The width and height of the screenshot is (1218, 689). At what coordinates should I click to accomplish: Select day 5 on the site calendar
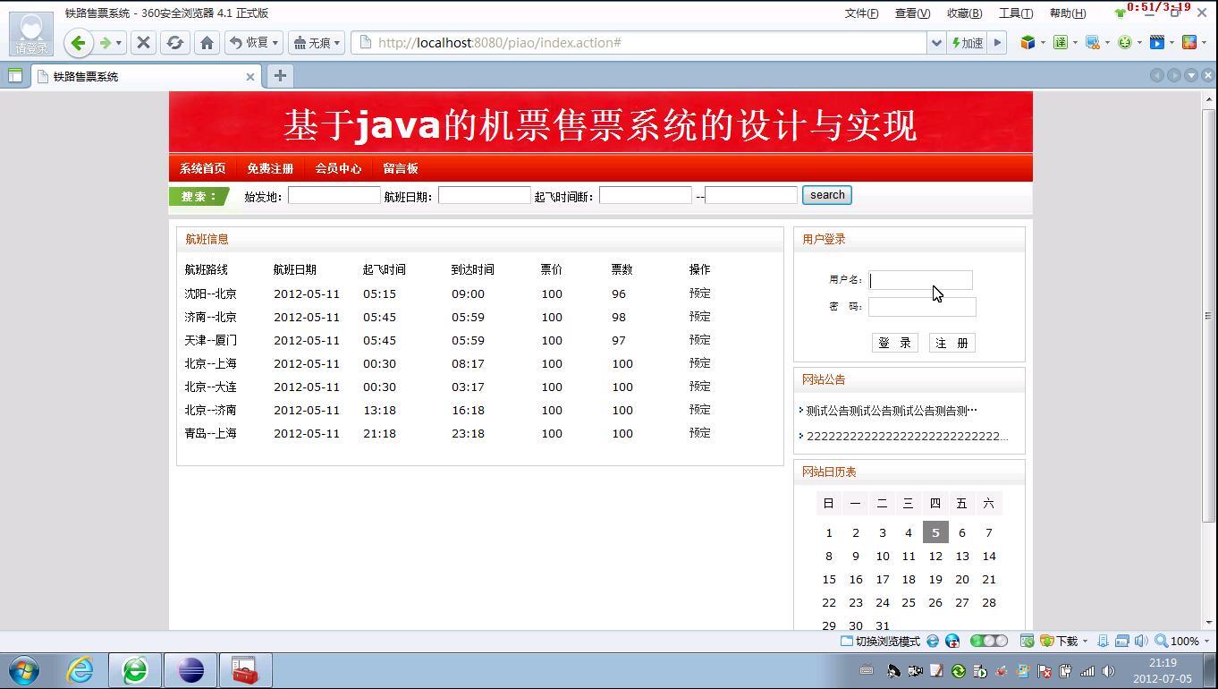click(935, 532)
